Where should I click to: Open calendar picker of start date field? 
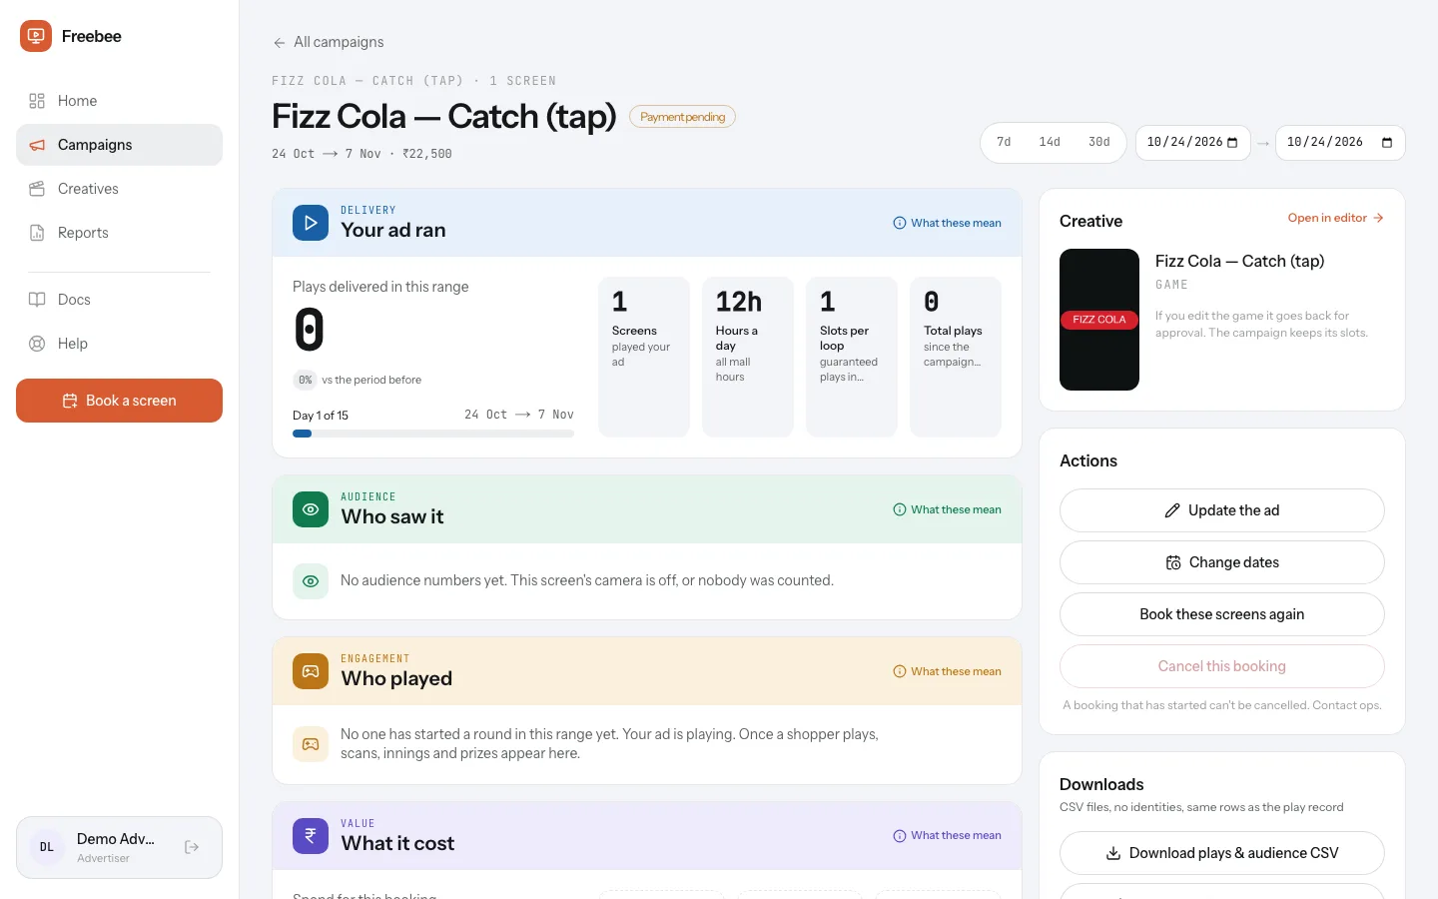click(1232, 143)
